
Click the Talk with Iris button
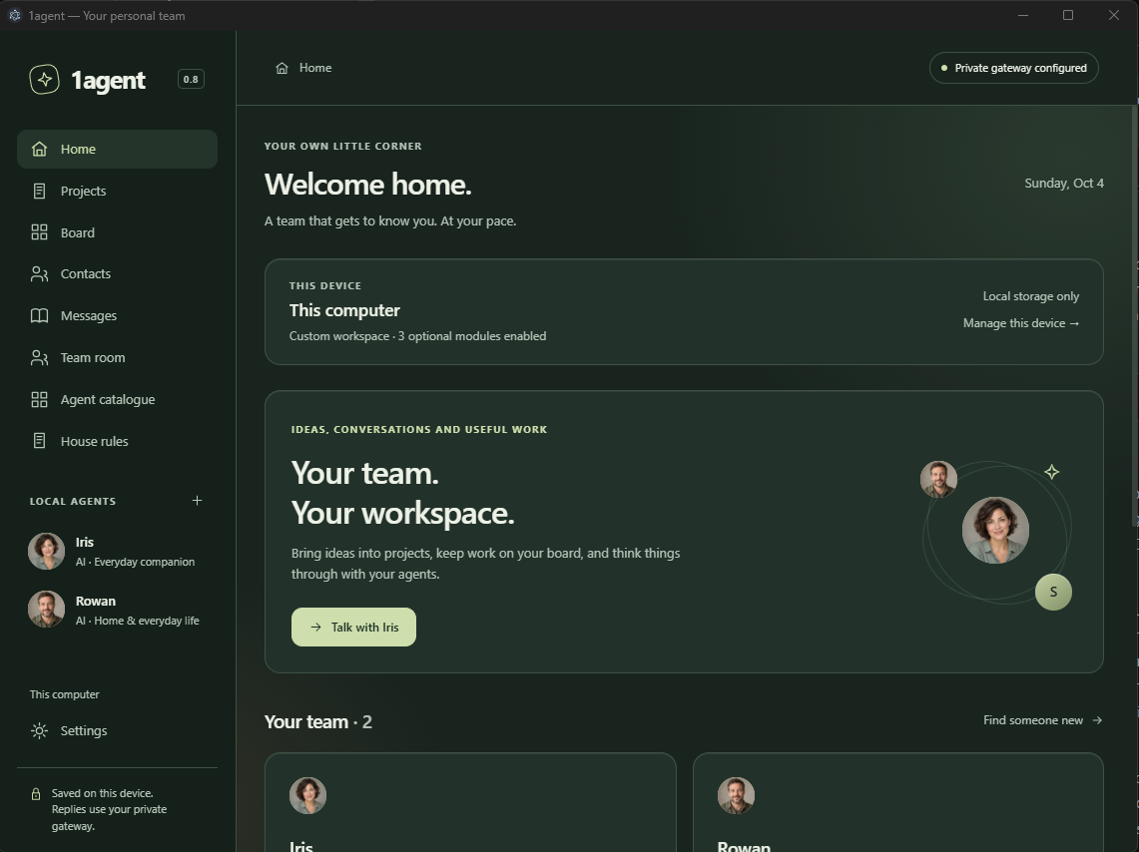pos(353,627)
